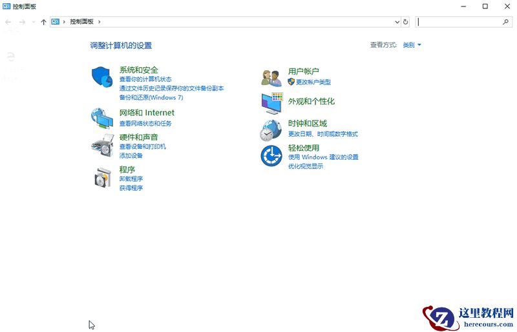Open the 类别 view mode dropdown
The height and width of the screenshot is (332, 517).
(412, 44)
